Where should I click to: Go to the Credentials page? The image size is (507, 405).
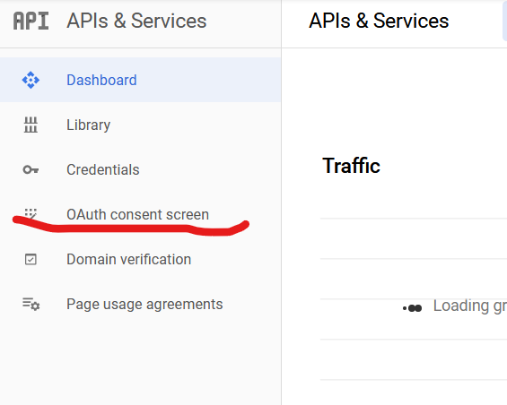tap(140, 169)
